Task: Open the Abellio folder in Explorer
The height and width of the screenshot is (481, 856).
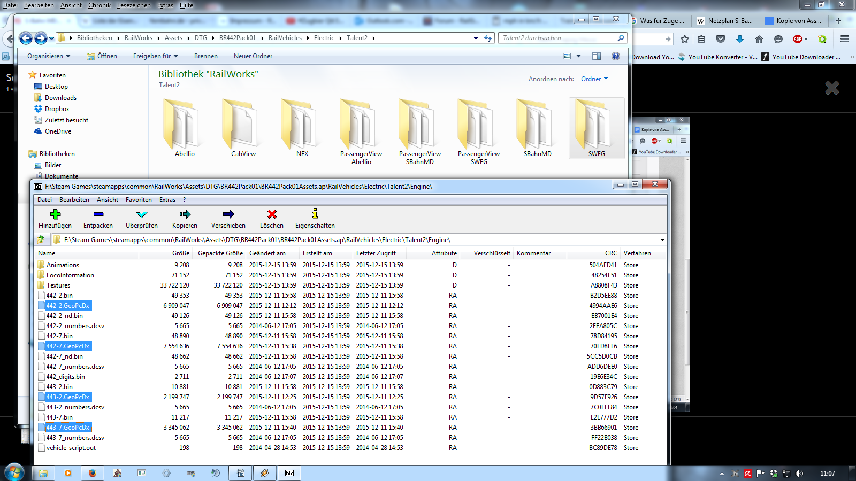Action: 185,129
